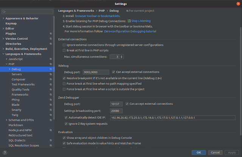Open the Keymap settings page
This screenshot has width=242, height=157.
tap(11, 23)
